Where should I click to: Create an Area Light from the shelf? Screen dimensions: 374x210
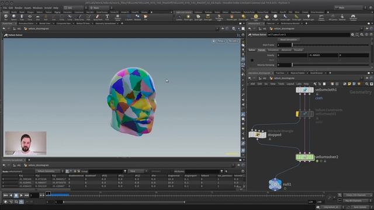pyautogui.click(x=208, y=17)
